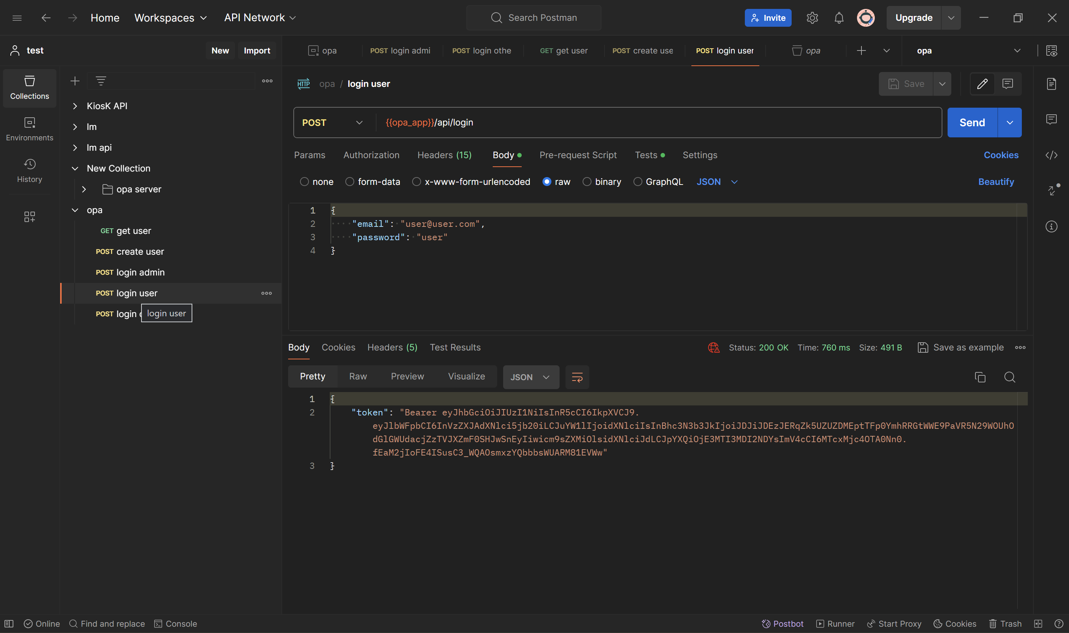The image size is (1069, 633).
Task: Select the form-data body option
Action: pyautogui.click(x=350, y=182)
